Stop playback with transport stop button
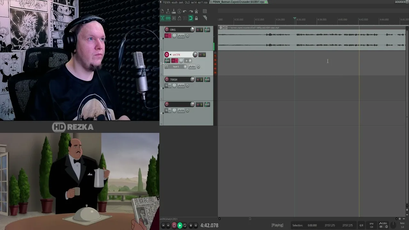 click(x=191, y=226)
